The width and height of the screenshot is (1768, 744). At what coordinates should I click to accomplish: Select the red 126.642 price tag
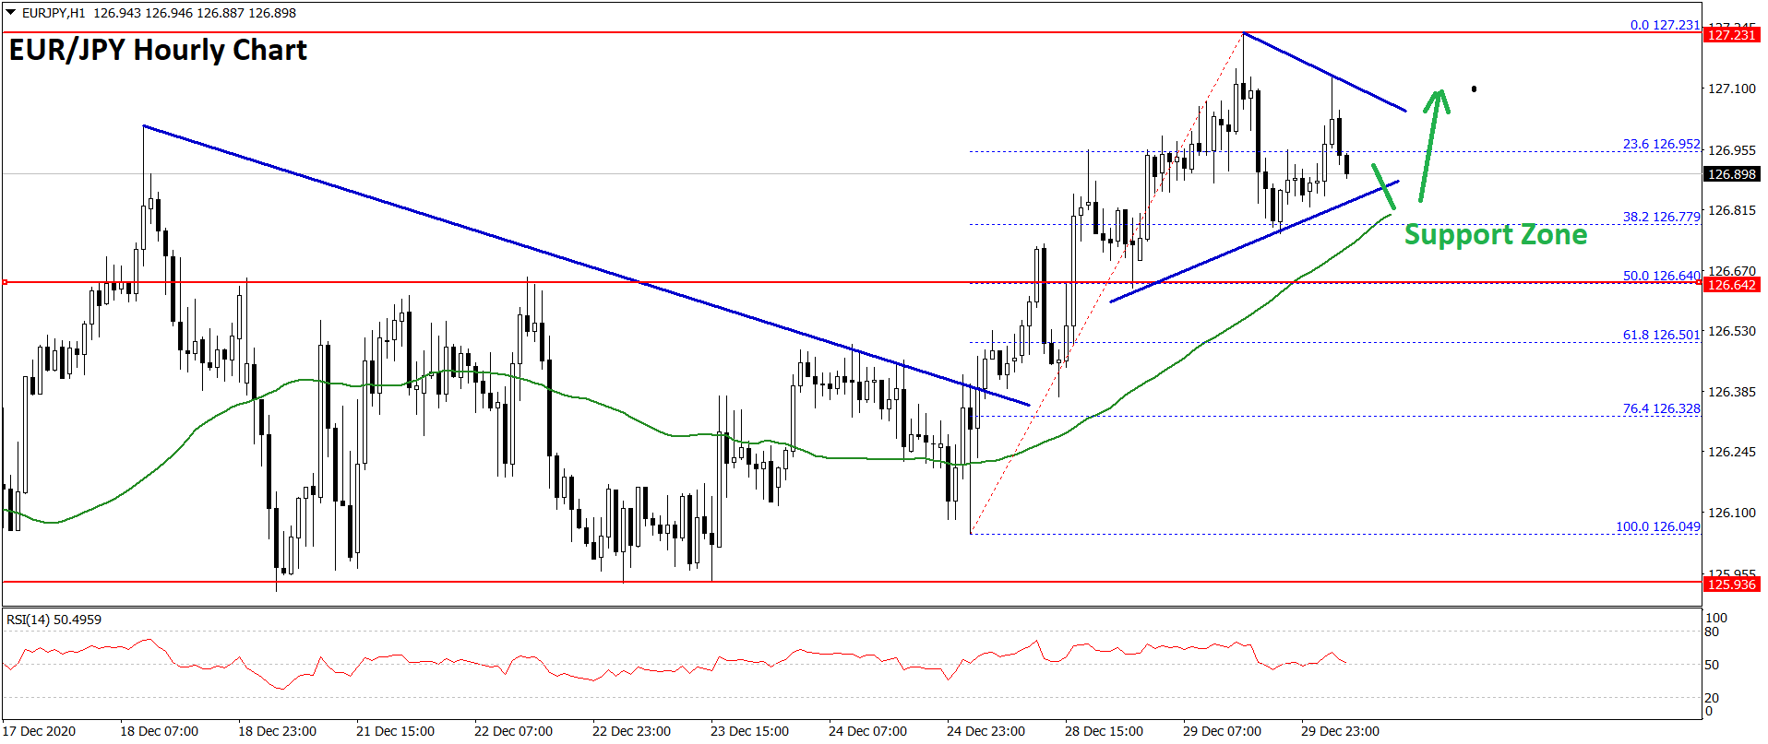click(1731, 285)
